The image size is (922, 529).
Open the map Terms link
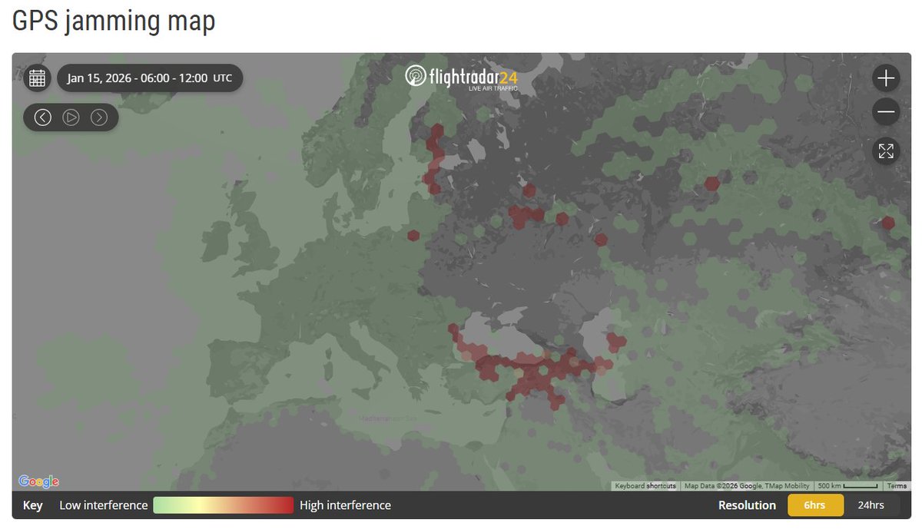897,486
